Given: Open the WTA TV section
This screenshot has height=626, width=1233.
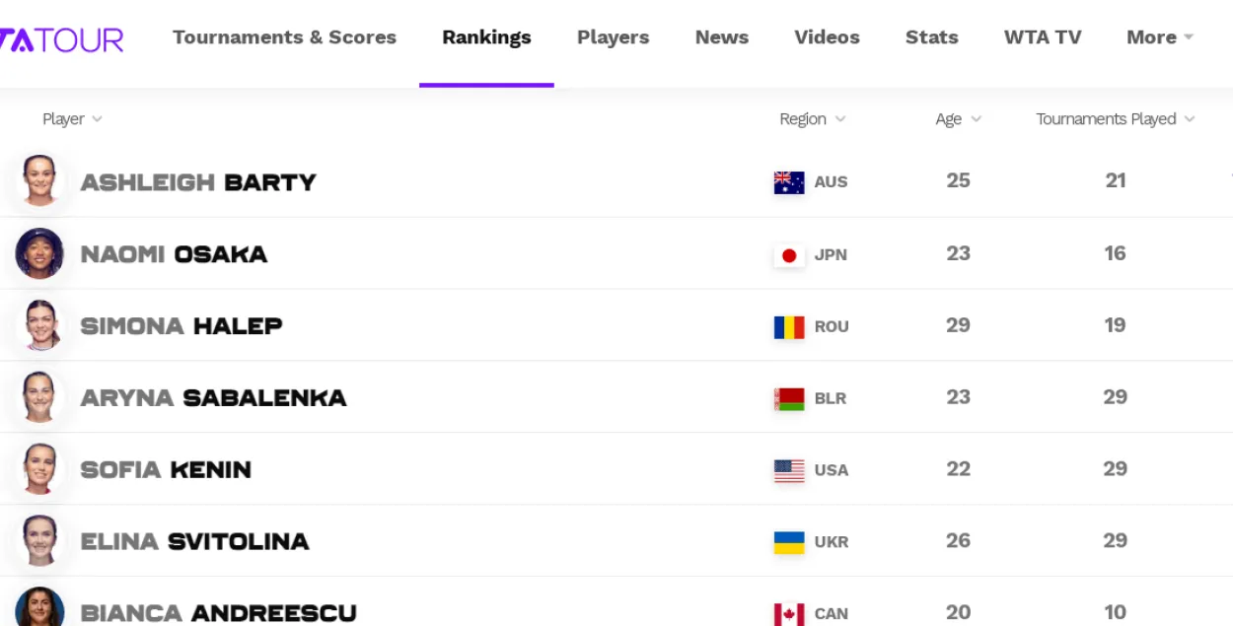Looking at the screenshot, I should point(1043,37).
